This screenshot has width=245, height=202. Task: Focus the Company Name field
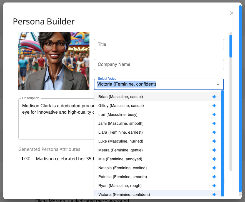click(x=159, y=64)
